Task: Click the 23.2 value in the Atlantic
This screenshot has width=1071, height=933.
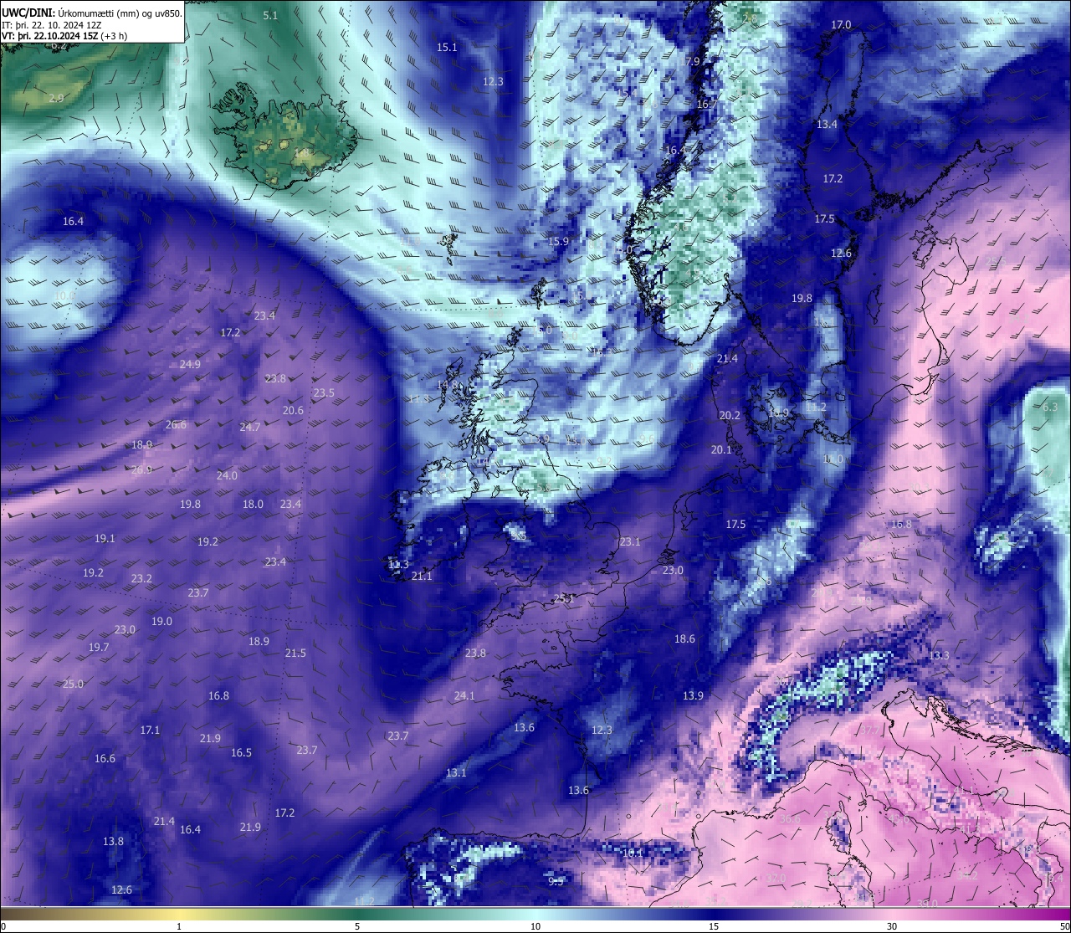Action: tap(141, 578)
